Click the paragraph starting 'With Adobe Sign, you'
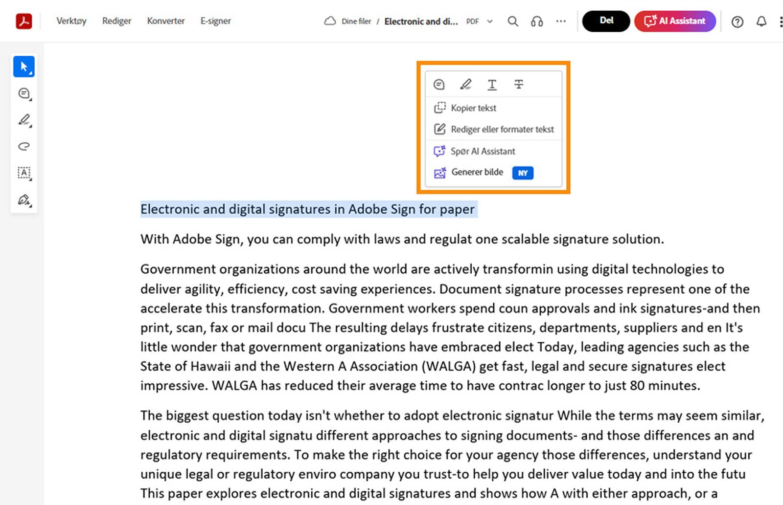 pos(402,239)
